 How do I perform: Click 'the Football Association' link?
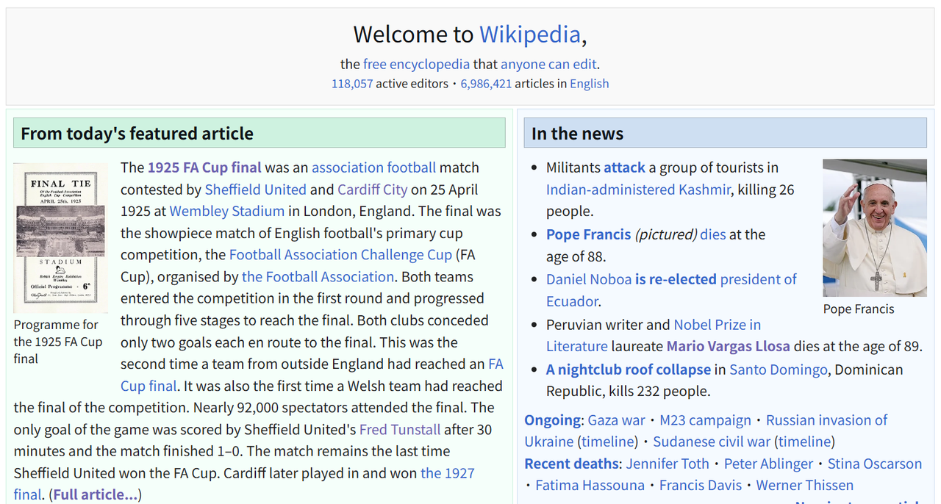(x=318, y=277)
